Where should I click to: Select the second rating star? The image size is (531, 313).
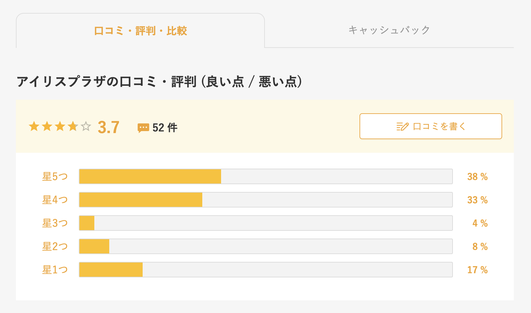[x=47, y=126]
